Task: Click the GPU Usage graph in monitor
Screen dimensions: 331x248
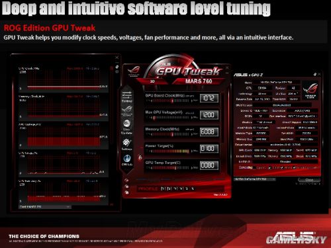Action: (x=64, y=164)
